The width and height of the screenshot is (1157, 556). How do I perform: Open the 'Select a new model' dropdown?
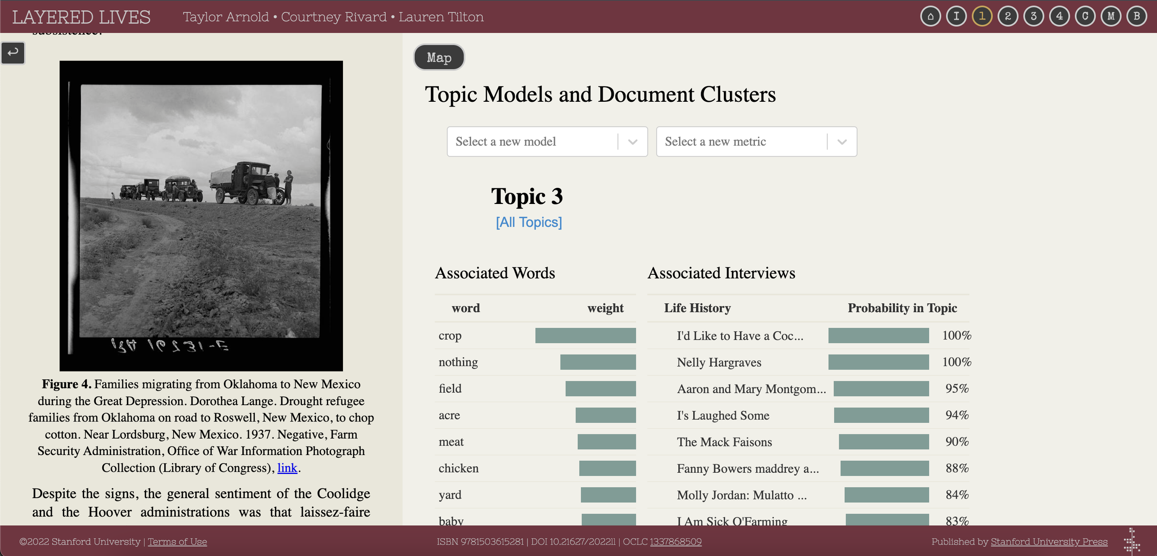click(547, 142)
